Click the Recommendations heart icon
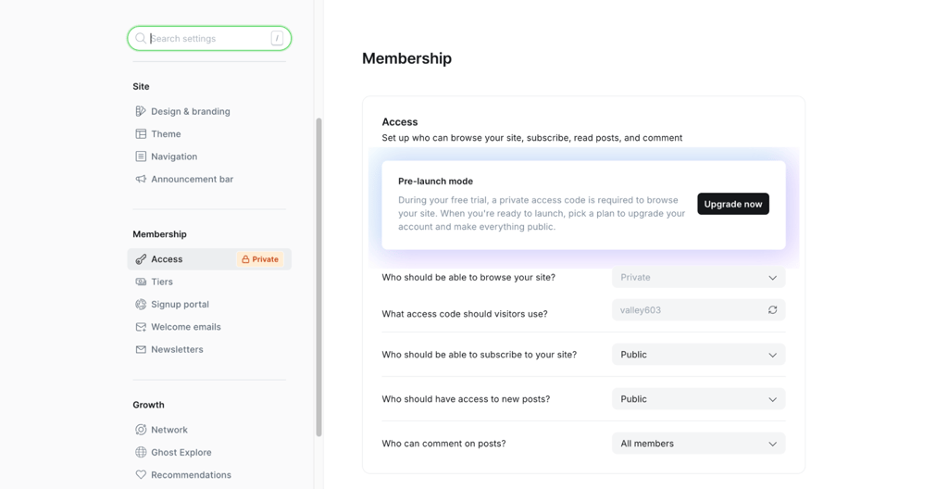Screen dimensions: 948x489 coord(141,475)
